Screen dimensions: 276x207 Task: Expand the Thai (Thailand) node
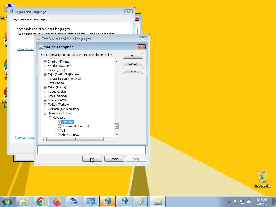click(x=45, y=96)
